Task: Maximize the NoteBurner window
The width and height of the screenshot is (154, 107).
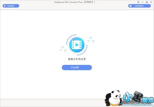Action: [147, 2]
